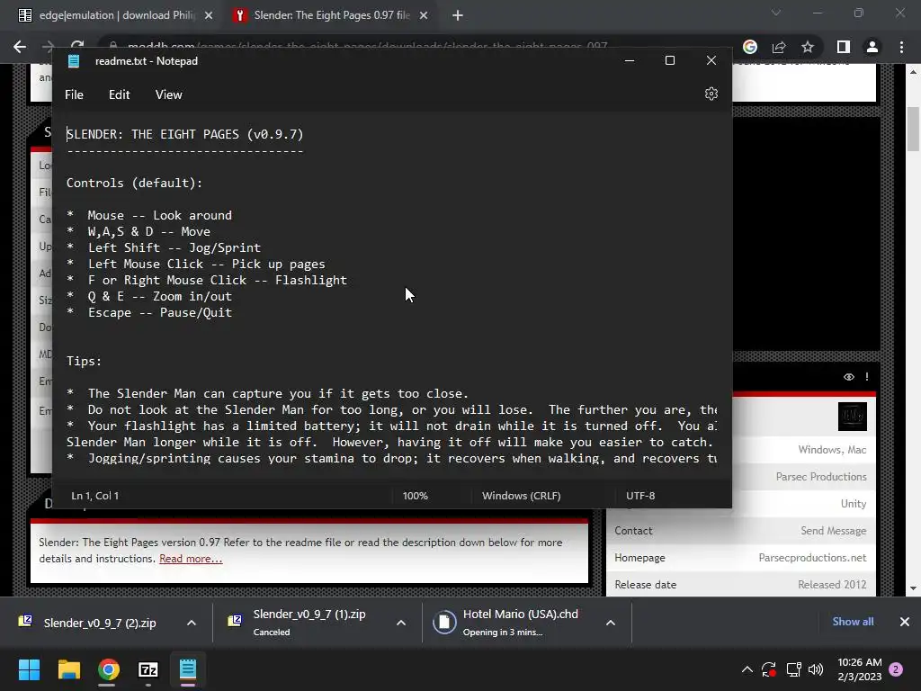This screenshot has width=921, height=691.
Task: Open Chrome profile button
Action: click(872, 47)
